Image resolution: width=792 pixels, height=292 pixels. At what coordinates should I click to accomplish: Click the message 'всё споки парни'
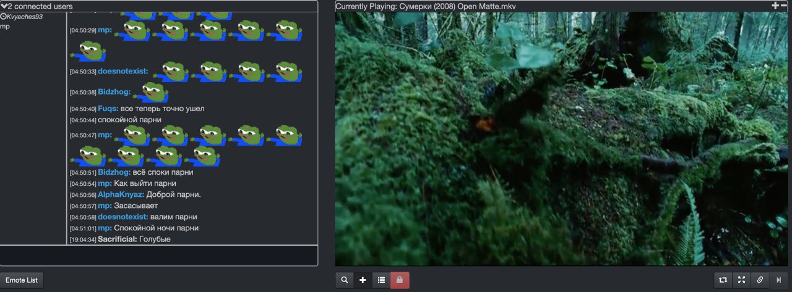[163, 172]
